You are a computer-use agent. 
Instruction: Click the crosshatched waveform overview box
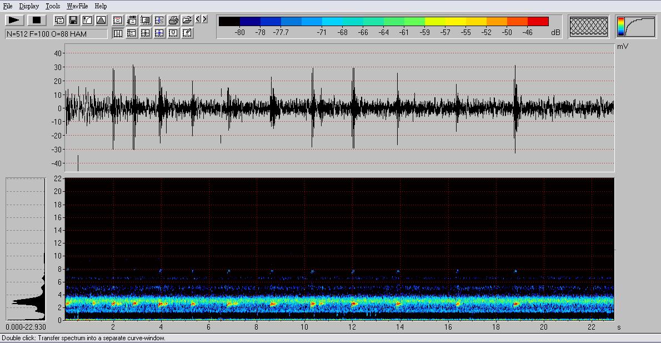pyautogui.click(x=589, y=26)
